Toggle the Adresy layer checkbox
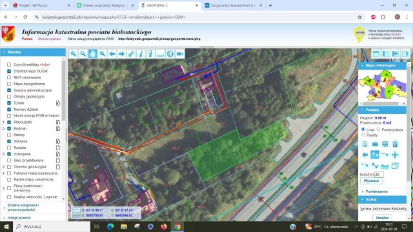This screenshot has width=413, height=232. tap(9, 135)
